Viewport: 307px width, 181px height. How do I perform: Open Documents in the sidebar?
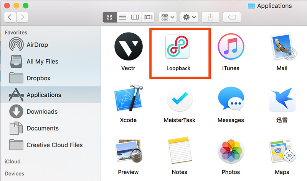(51, 128)
